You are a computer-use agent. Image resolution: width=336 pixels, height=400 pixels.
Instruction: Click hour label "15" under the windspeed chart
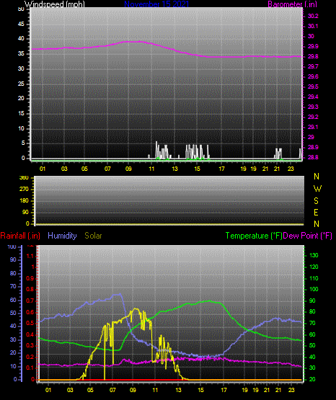coord(197,169)
